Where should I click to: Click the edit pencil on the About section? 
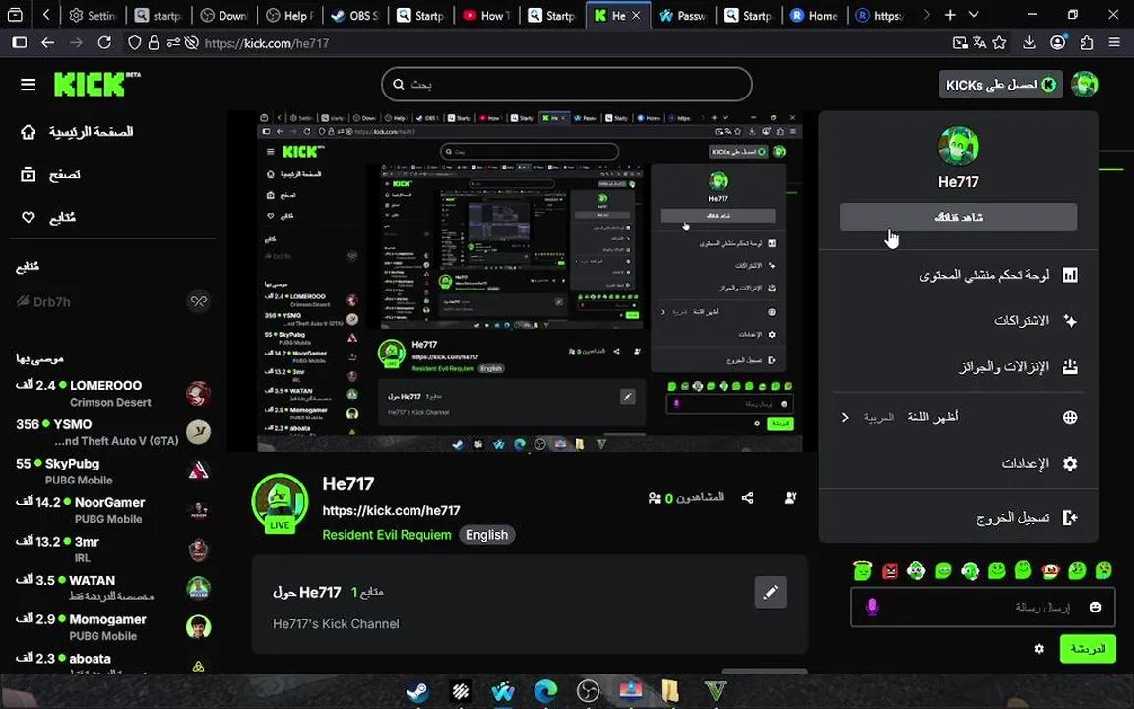tap(771, 592)
